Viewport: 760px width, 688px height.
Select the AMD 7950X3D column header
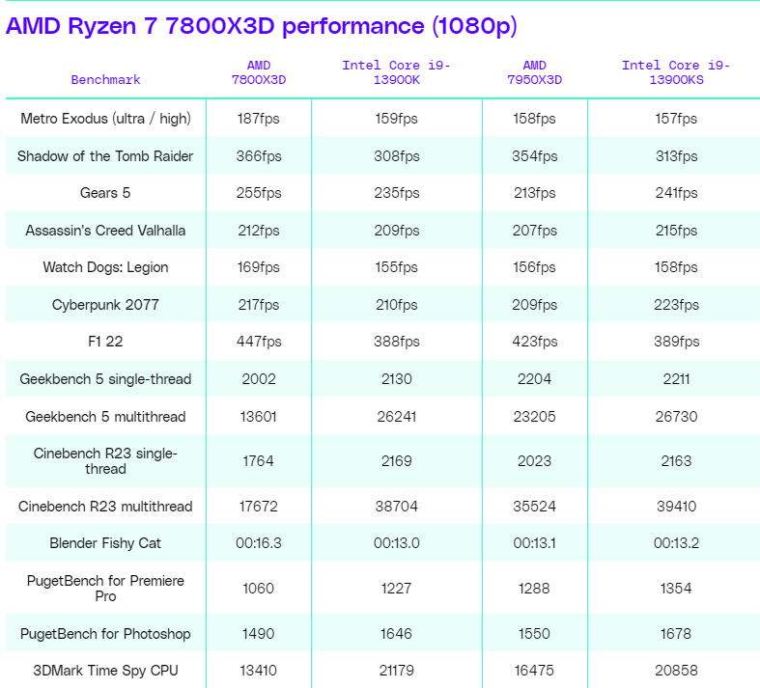click(x=535, y=72)
